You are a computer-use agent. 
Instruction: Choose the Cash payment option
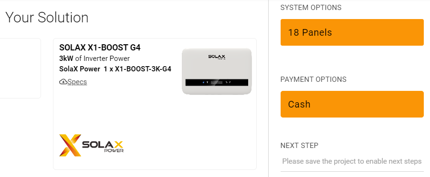click(352, 104)
